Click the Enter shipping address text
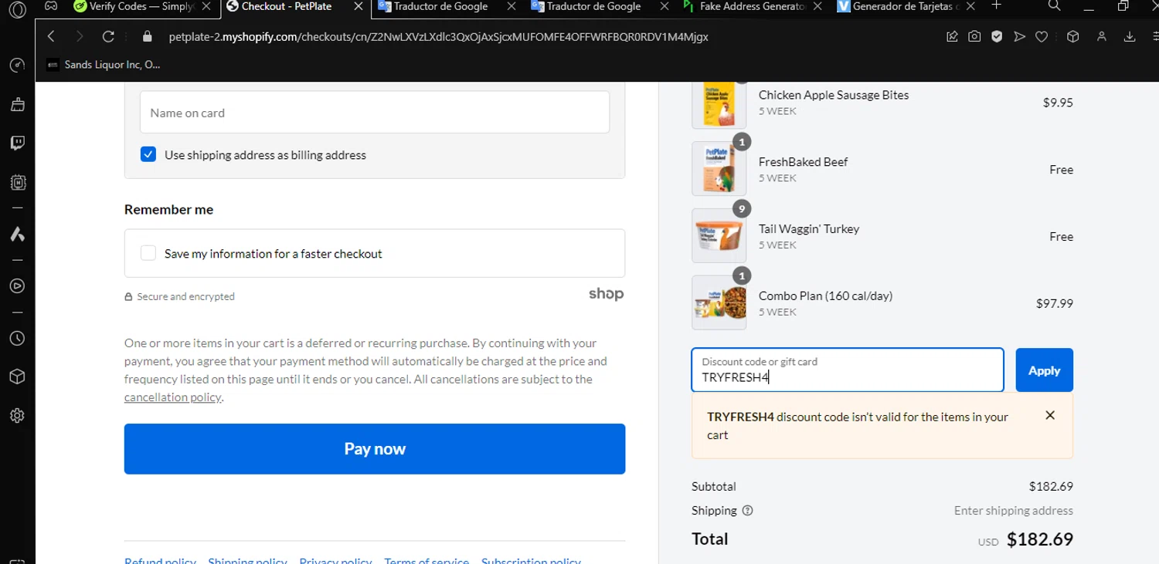Image resolution: width=1159 pixels, height=564 pixels. [x=1014, y=511]
